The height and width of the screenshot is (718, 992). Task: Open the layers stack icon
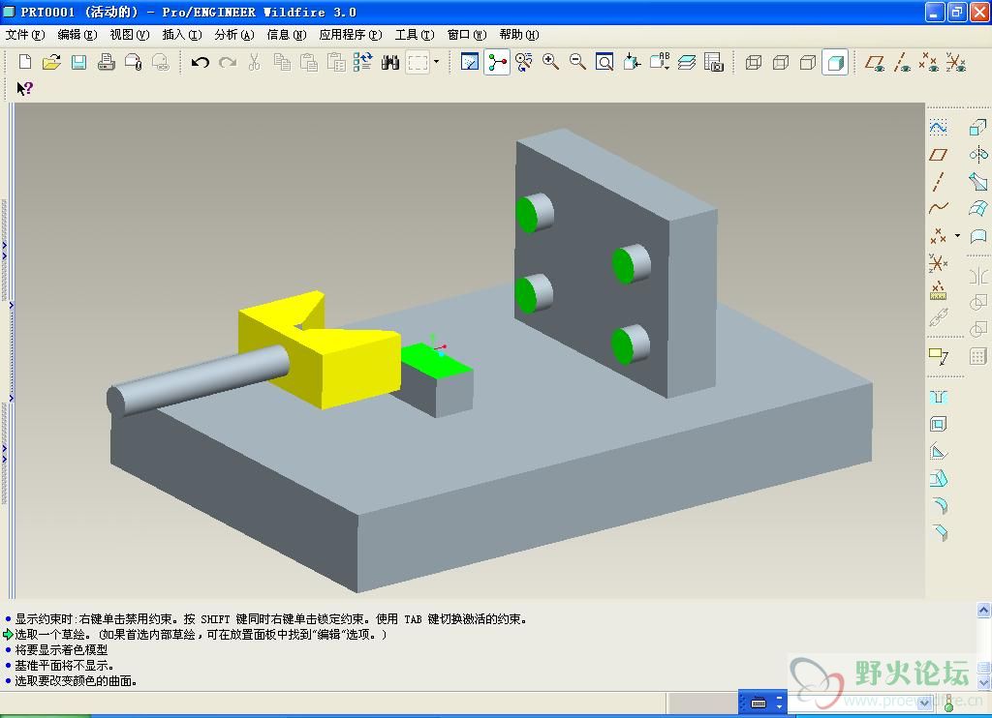coord(687,62)
